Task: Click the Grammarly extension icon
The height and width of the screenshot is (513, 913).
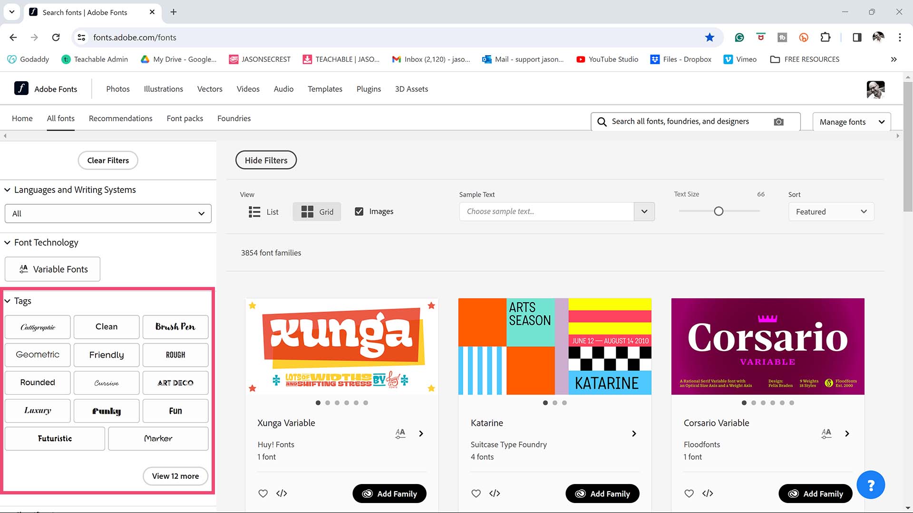Action: (x=739, y=38)
